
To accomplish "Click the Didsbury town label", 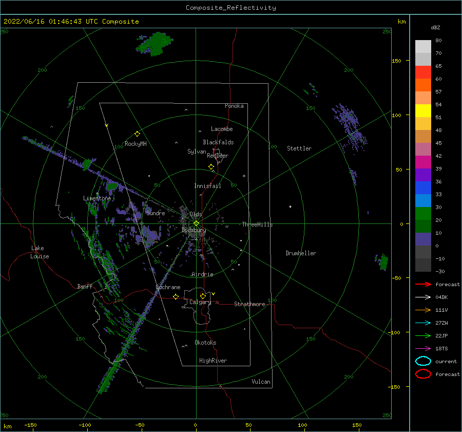I will coord(194,230).
